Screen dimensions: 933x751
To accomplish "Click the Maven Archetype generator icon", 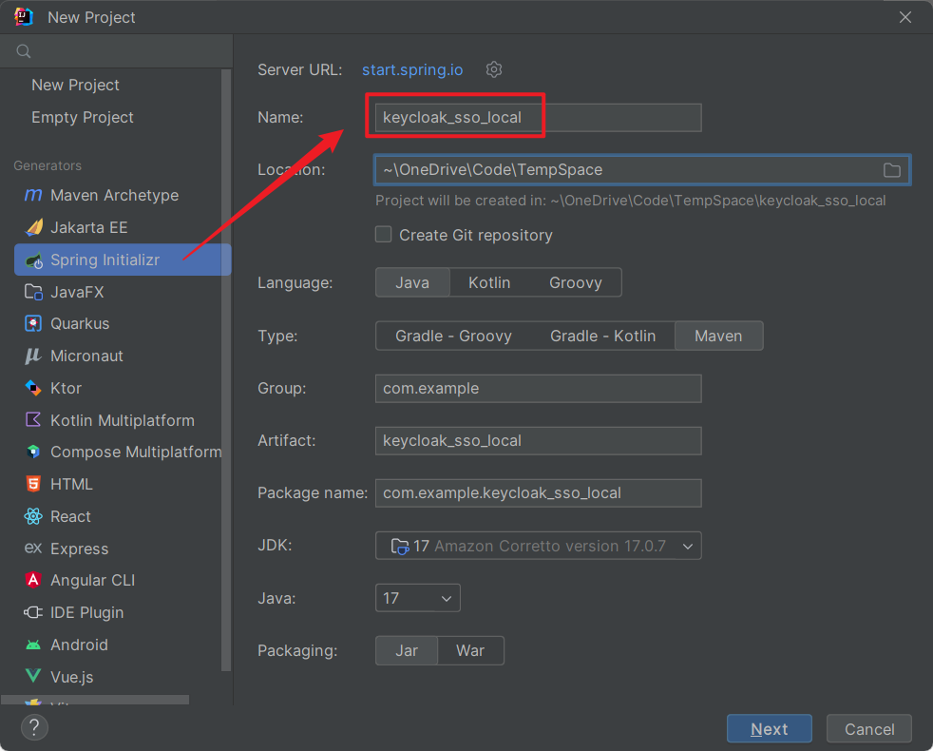I will [33, 195].
